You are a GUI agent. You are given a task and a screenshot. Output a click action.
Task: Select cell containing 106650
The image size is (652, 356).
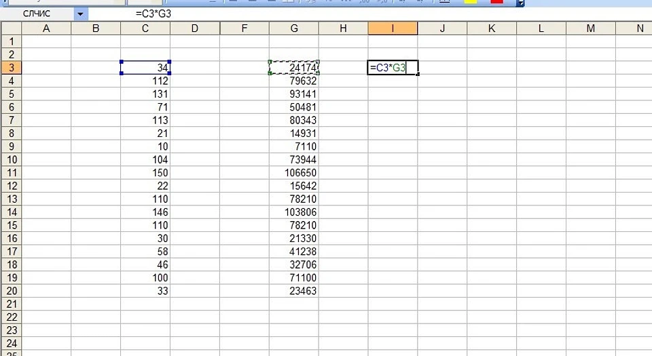(x=294, y=172)
